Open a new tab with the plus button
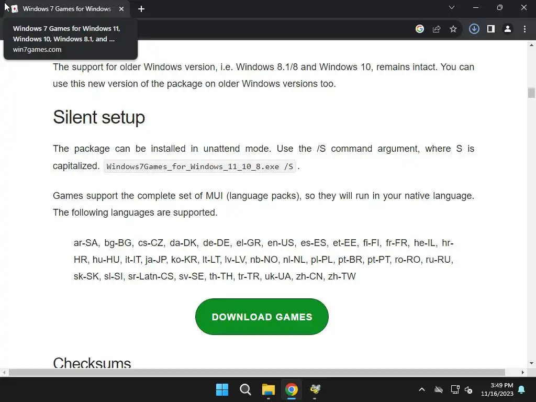 (x=141, y=9)
